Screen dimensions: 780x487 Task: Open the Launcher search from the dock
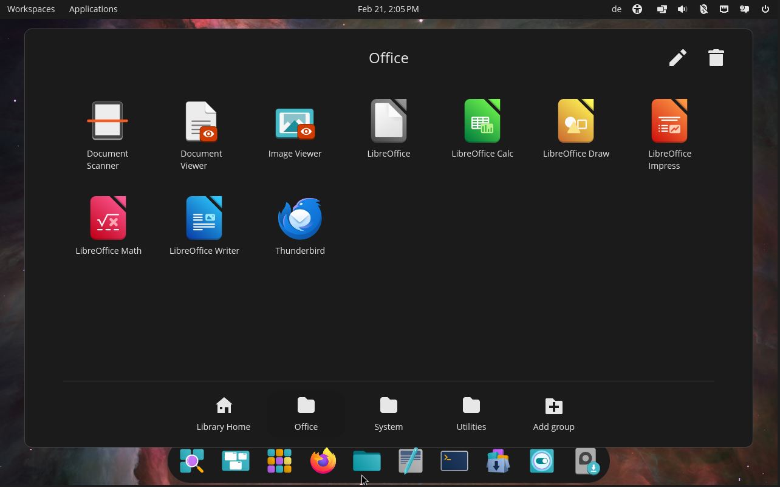[x=192, y=461]
